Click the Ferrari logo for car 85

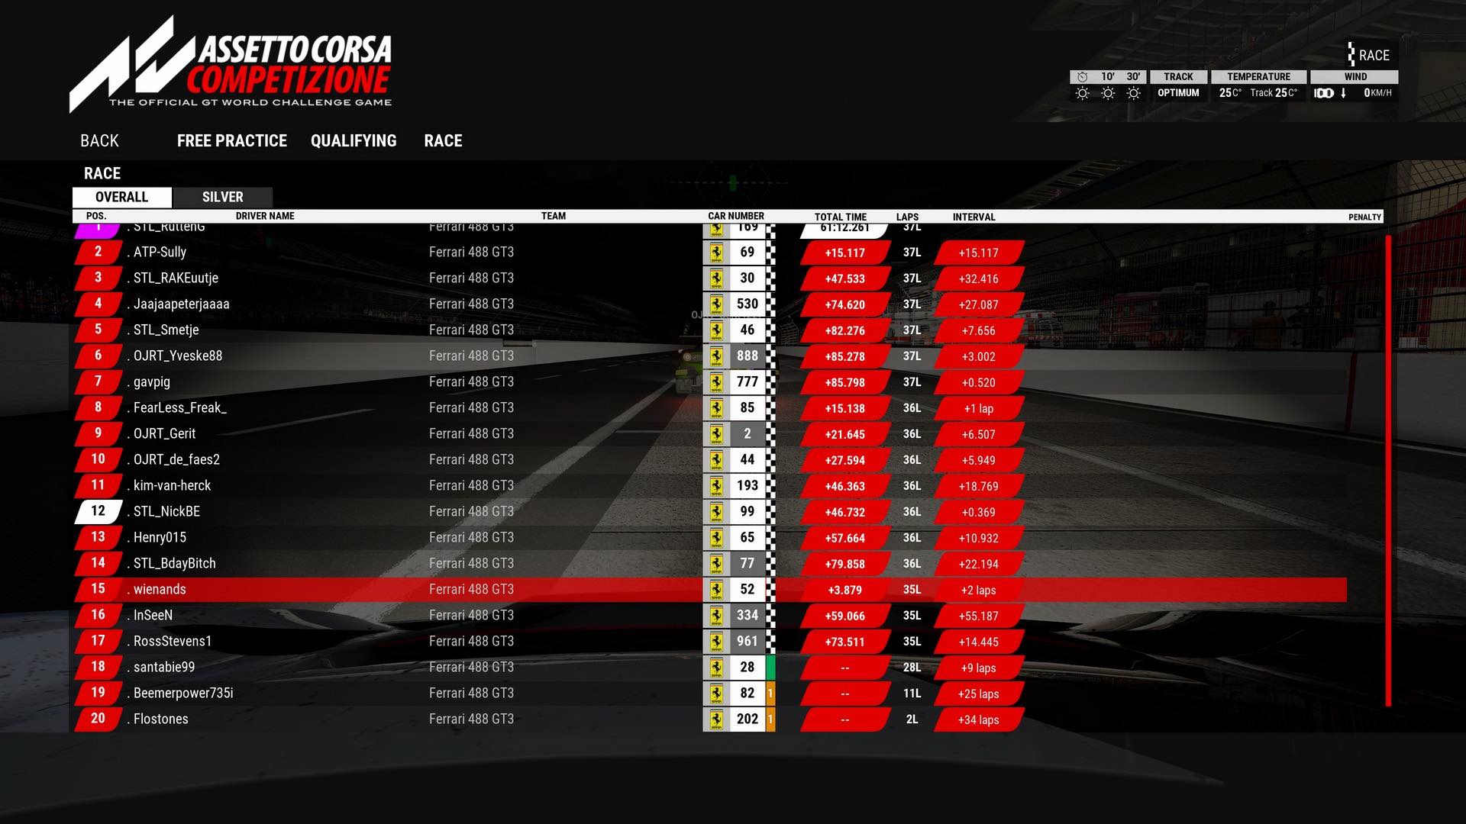pyautogui.click(x=716, y=408)
